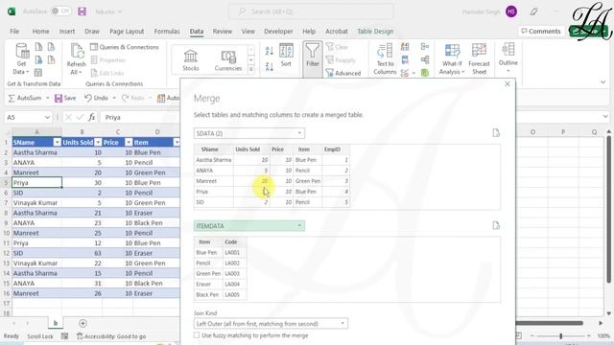Image resolution: width=614 pixels, height=345 pixels.
Task: Click the Forecast Sheet icon
Action: click(x=479, y=59)
